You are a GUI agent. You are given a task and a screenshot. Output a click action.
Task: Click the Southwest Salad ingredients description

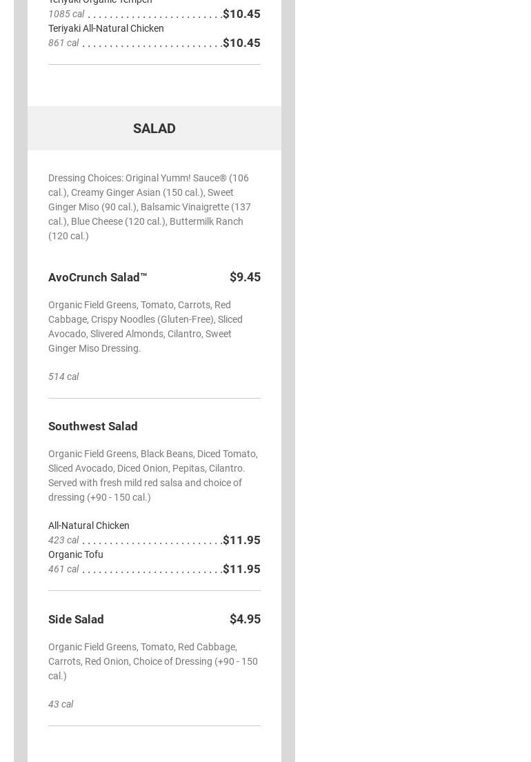point(152,475)
